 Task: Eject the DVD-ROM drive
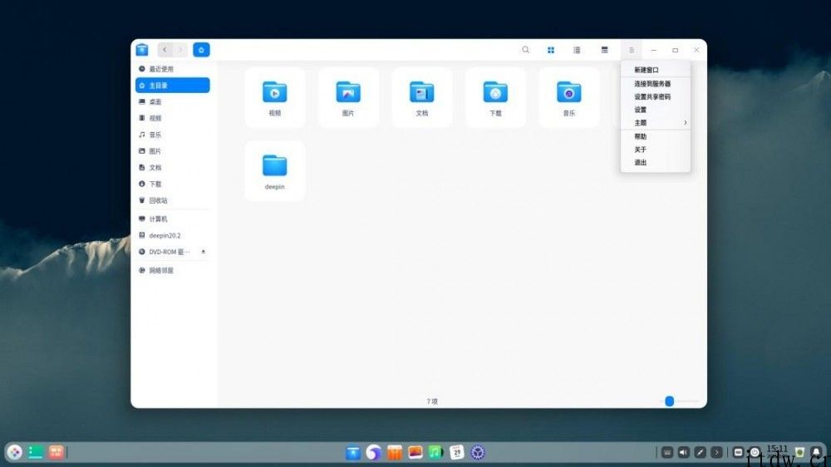click(x=203, y=252)
